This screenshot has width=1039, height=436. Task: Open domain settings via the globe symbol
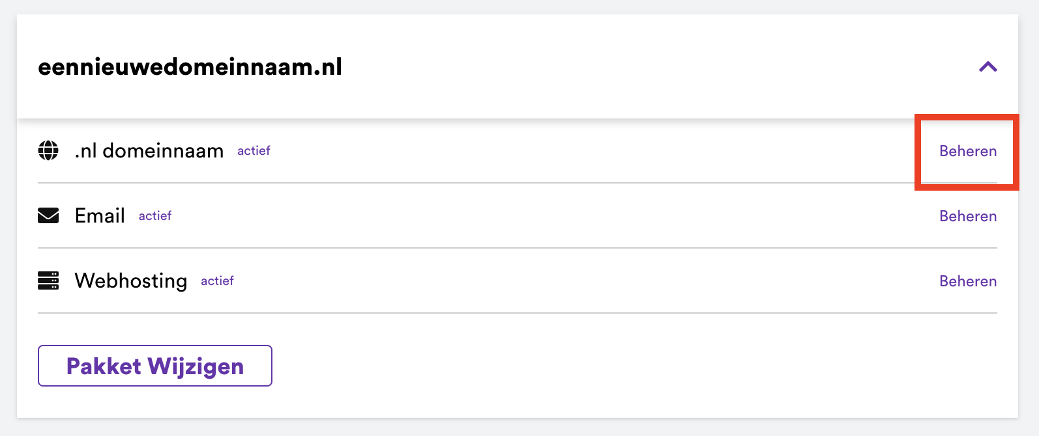pyautogui.click(x=48, y=150)
